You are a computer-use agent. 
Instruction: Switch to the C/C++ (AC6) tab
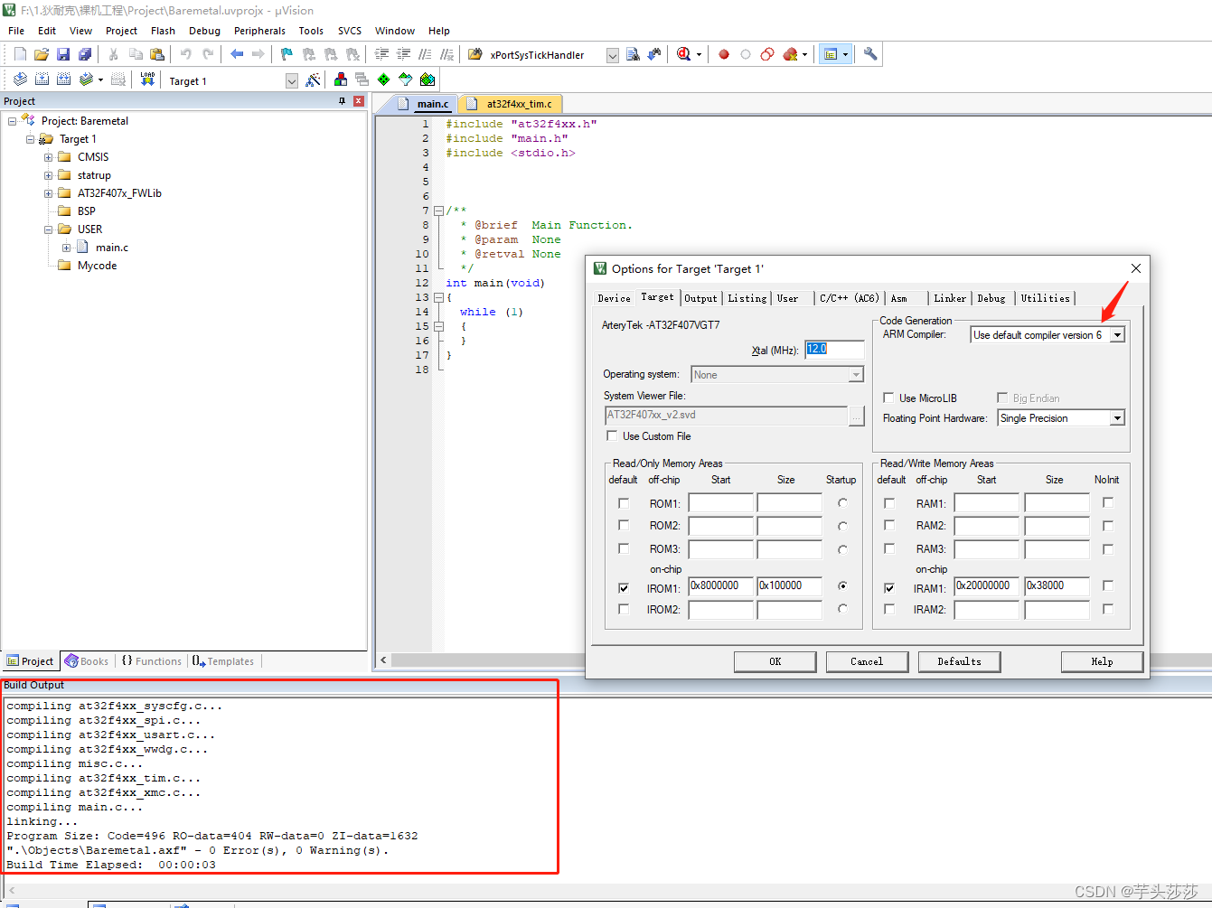click(x=849, y=298)
